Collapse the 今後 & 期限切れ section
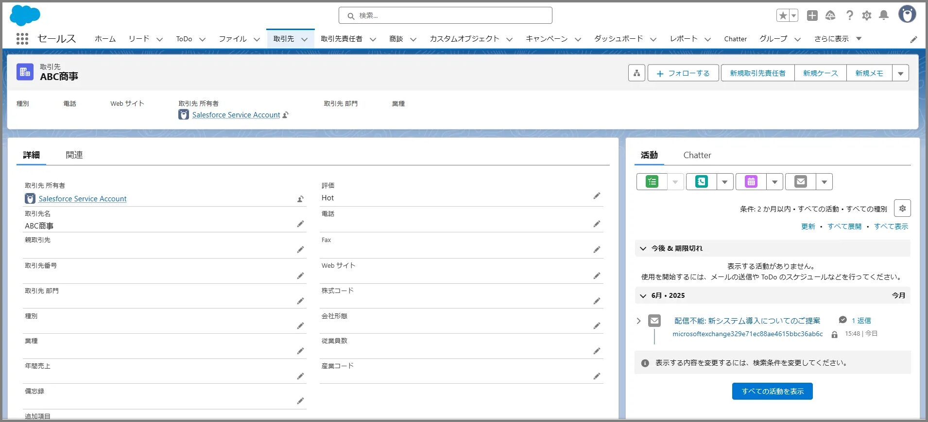The width and height of the screenshot is (928, 422). tap(643, 248)
